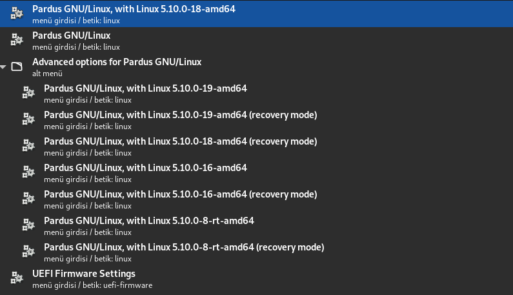Select UEFI Firmware Settings entry text
The width and height of the screenshot is (513, 295).
coord(84,274)
